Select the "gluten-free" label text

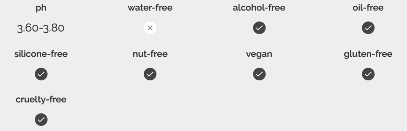tap(368, 54)
